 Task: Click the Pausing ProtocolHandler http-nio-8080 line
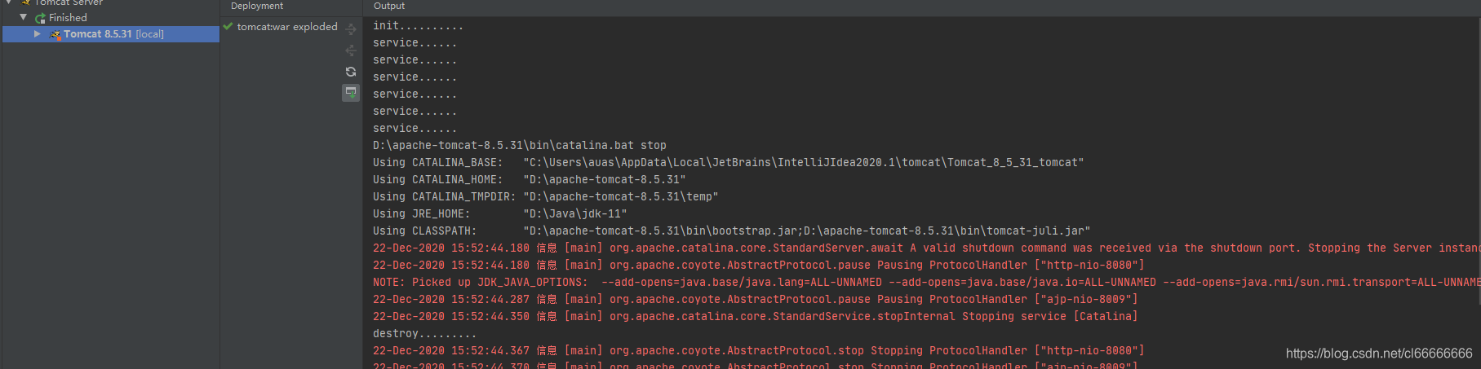pos(759,266)
